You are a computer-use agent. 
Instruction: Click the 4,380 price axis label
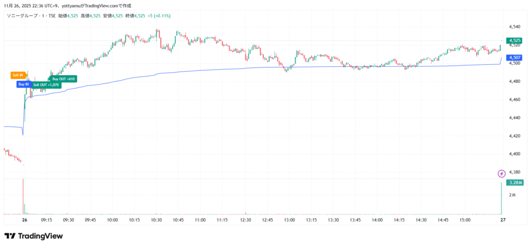point(514,172)
